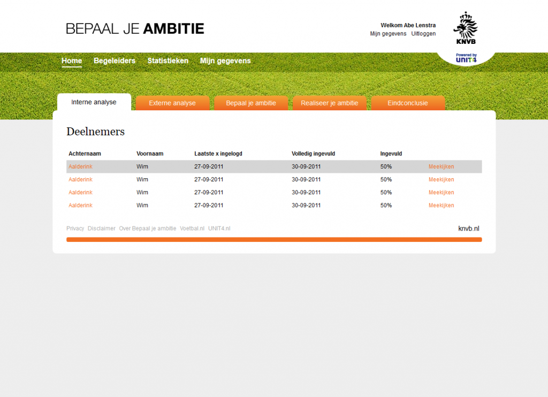Click the Powered by UNIT4 logo

point(466,58)
